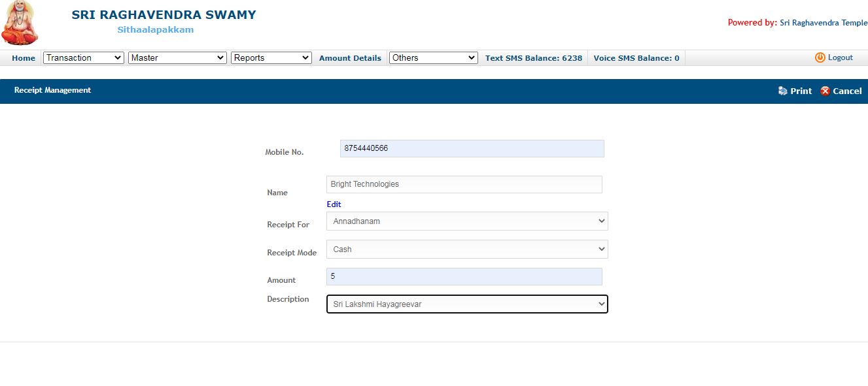Open the Reports dropdown
Viewport: 868px width, 386px height.
click(x=271, y=57)
